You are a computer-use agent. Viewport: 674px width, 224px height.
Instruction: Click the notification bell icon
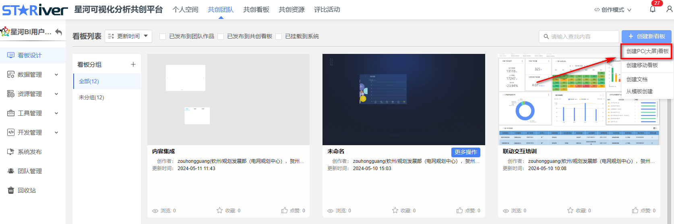(653, 9)
